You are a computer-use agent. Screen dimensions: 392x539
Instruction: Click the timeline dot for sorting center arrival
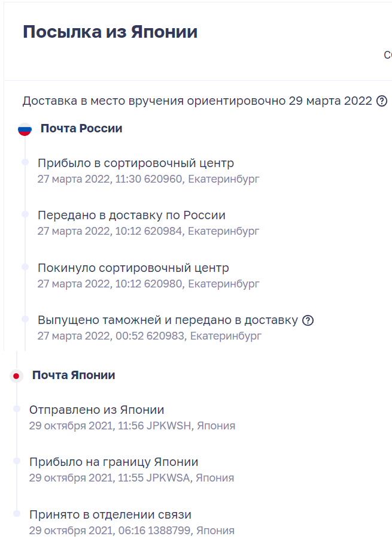click(x=25, y=162)
